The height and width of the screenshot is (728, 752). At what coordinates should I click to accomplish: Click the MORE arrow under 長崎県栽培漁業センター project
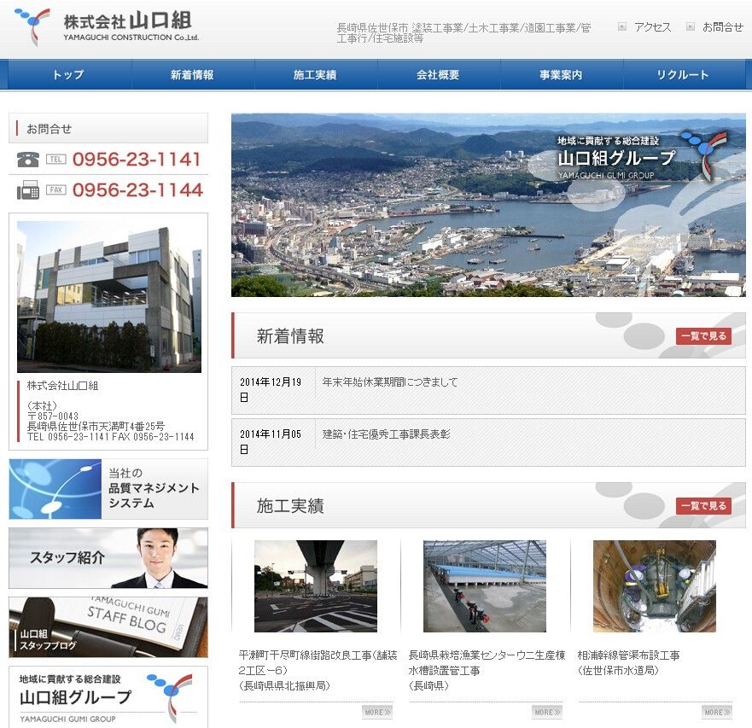(547, 712)
